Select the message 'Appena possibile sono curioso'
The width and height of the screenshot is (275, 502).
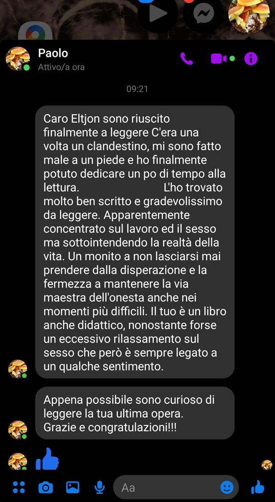pyautogui.click(x=135, y=413)
